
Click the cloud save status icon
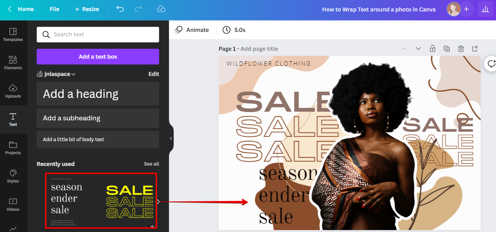(161, 9)
